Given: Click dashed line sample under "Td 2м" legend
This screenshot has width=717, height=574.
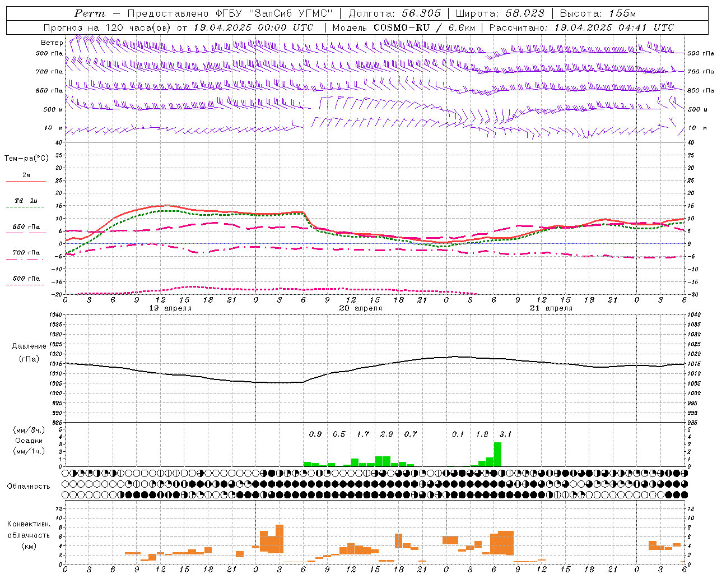Looking at the screenshot, I should (x=26, y=207).
